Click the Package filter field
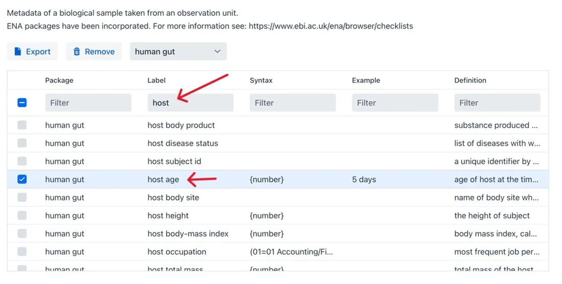Image resolution: width=562 pixels, height=284 pixels. pyautogui.click(x=88, y=102)
